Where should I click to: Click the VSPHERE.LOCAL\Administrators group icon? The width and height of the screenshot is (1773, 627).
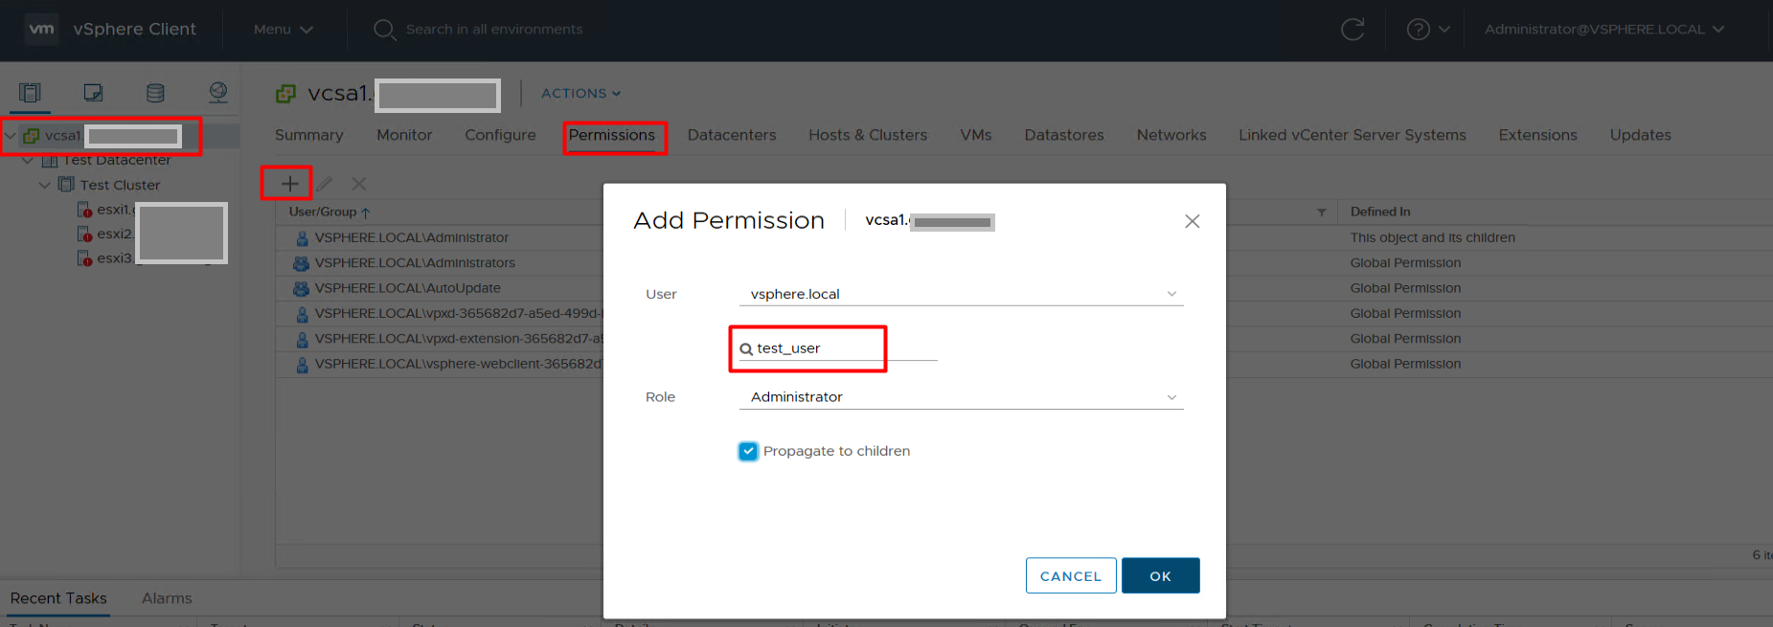pos(302,263)
